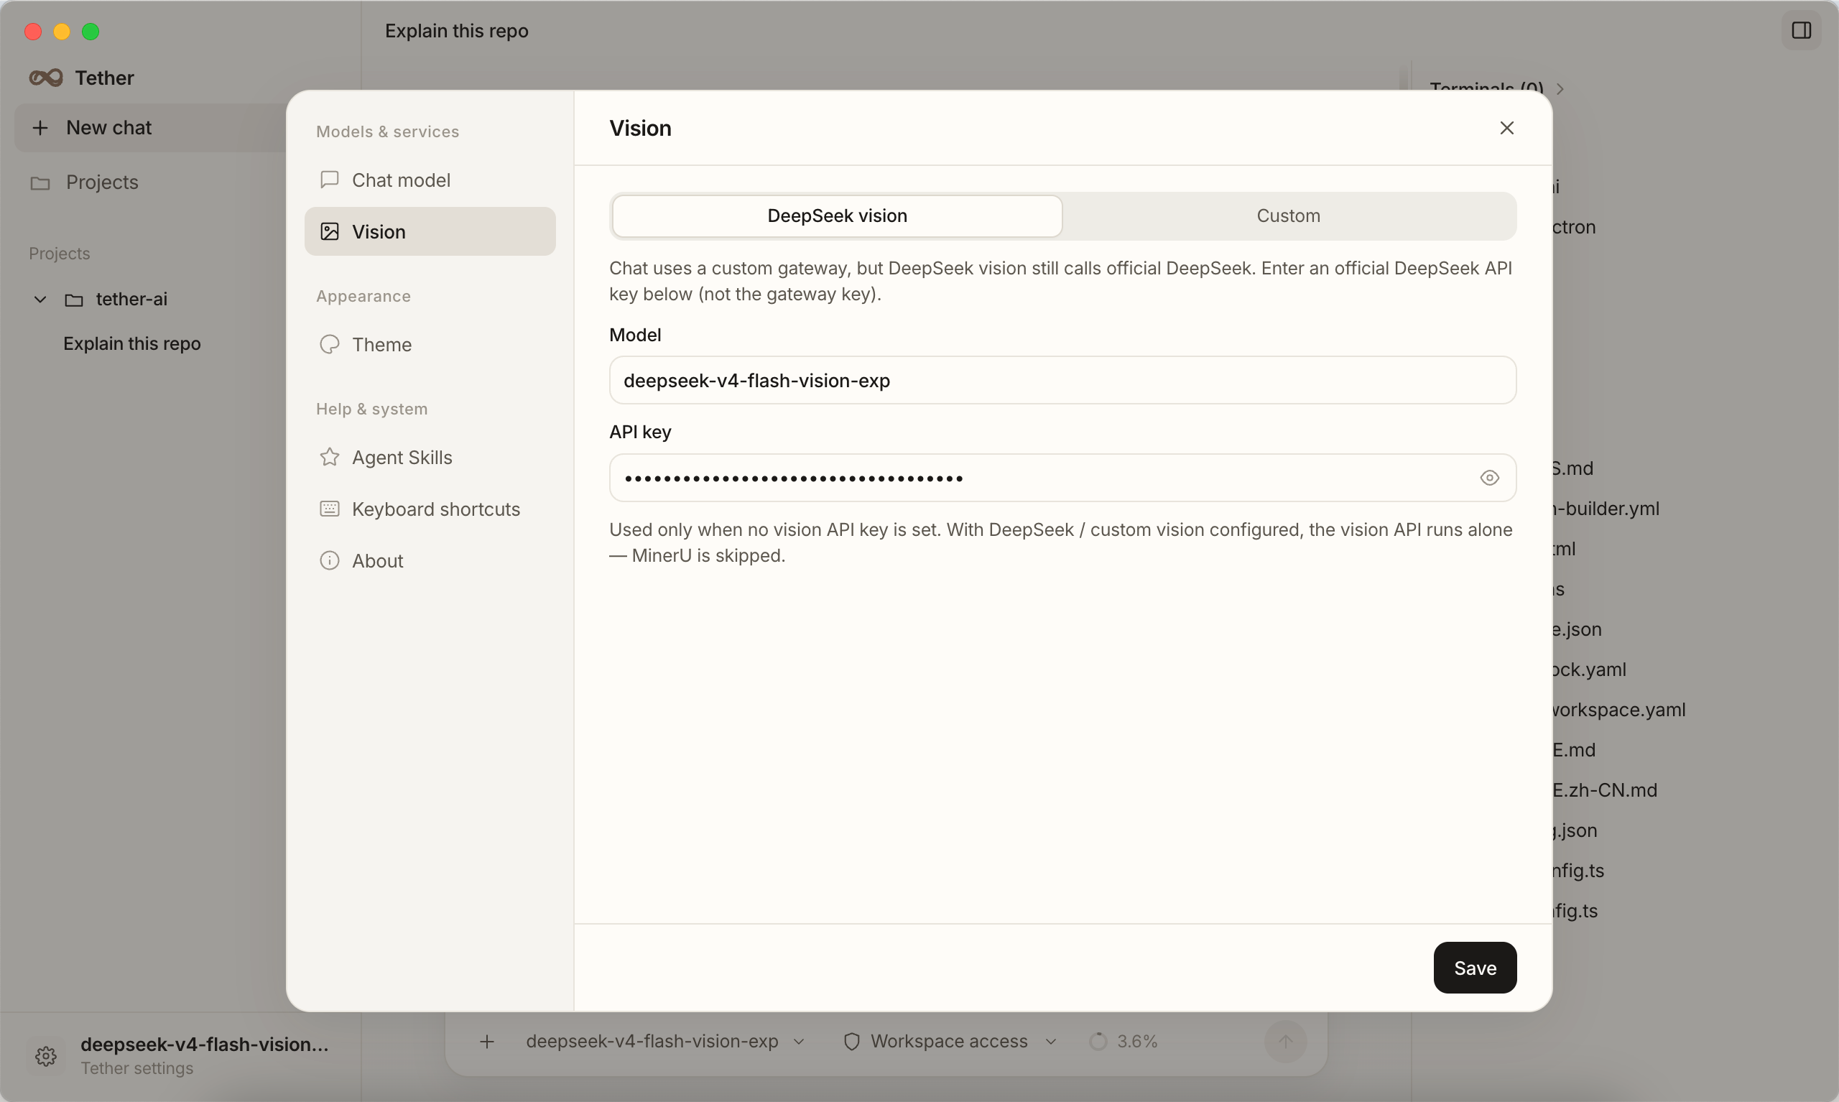Start a New chat
Image resolution: width=1839 pixels, height=1102 pixels.
(x=151, y=128)
